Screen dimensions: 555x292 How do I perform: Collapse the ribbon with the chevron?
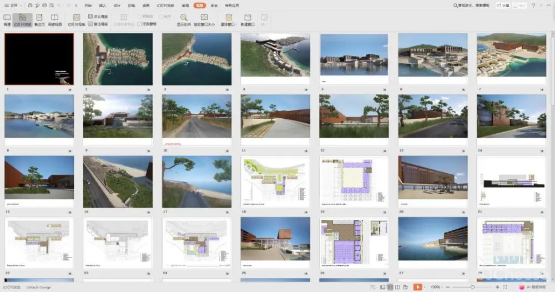coord(549,6)
